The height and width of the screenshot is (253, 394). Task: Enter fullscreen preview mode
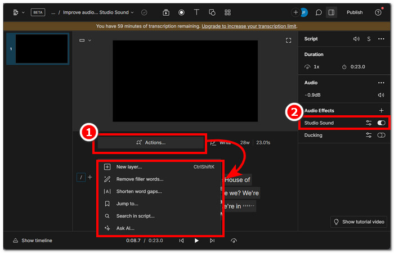289,40
